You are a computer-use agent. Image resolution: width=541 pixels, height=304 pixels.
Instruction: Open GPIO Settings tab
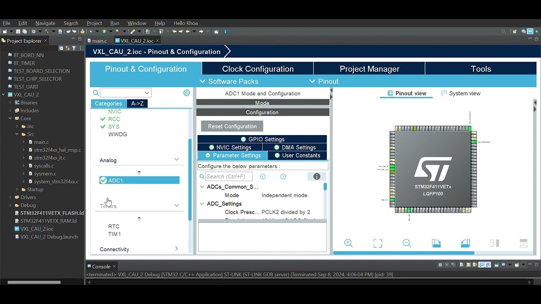pyautogui.click(x=262, y=139)
